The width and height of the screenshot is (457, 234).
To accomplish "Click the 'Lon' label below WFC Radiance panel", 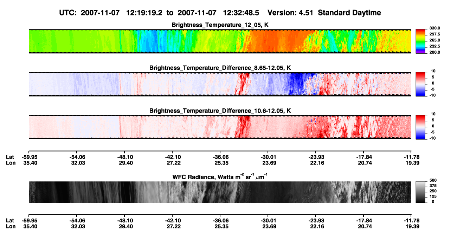I will [x=11, y=226].
